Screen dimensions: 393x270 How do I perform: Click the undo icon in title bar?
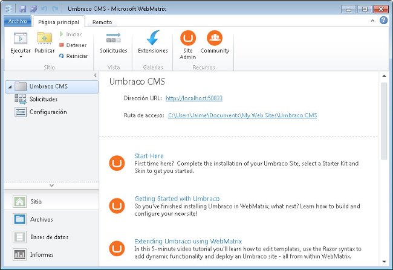[x=44, y=9]
